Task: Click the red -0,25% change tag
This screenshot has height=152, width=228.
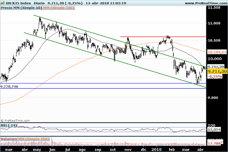Action: [x=215, y=77]
